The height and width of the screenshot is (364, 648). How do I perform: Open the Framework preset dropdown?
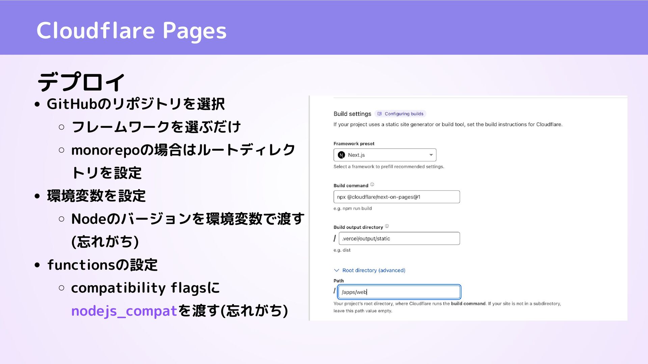click(x=385, y=155)
